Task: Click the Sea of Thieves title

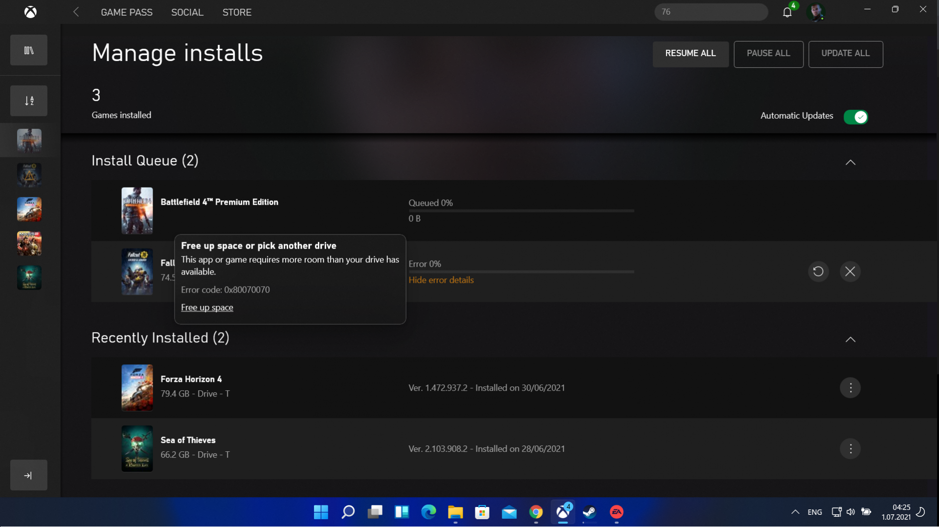Action: pos(188,440)
